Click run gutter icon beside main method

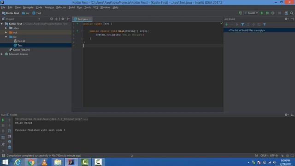click(77, 31)
